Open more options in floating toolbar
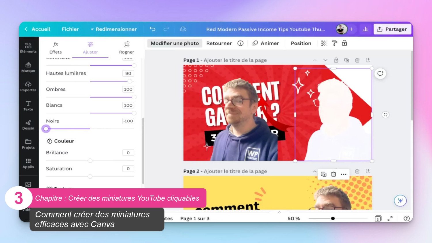 click(344, 174)
